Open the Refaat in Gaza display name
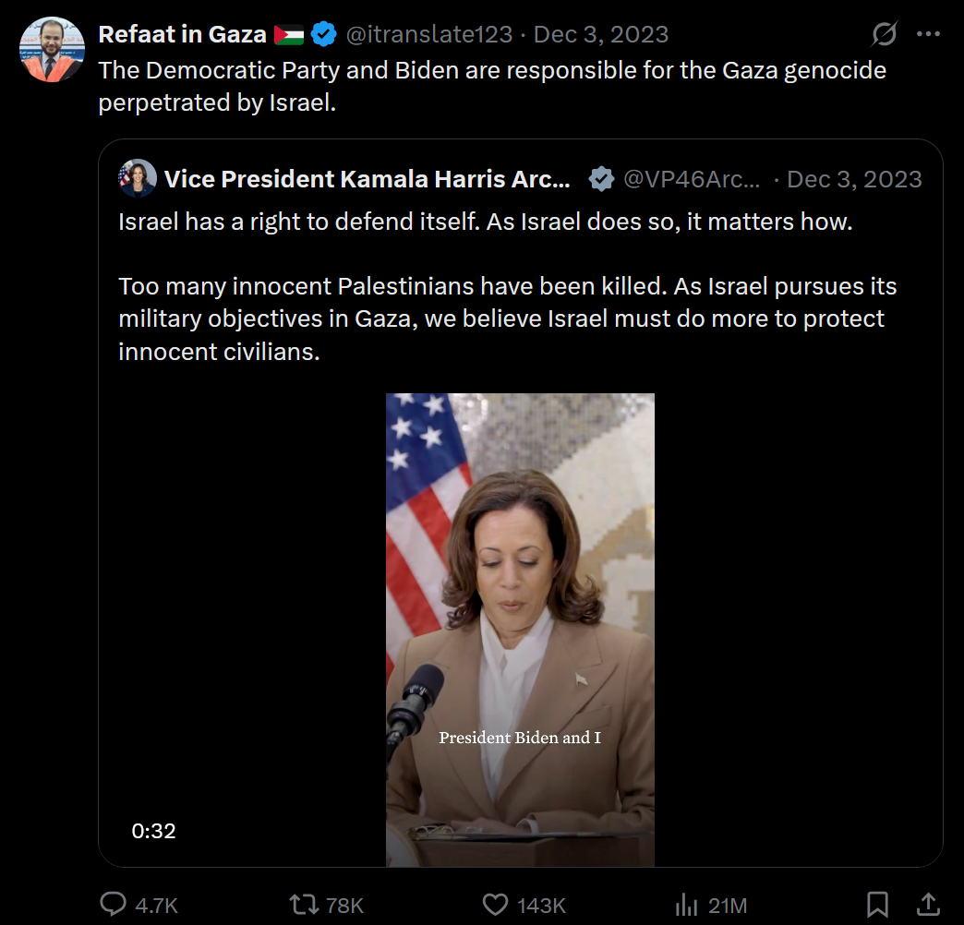Image resolution: width=964 pixels, height=925 pixels. [x=182, y=35]
